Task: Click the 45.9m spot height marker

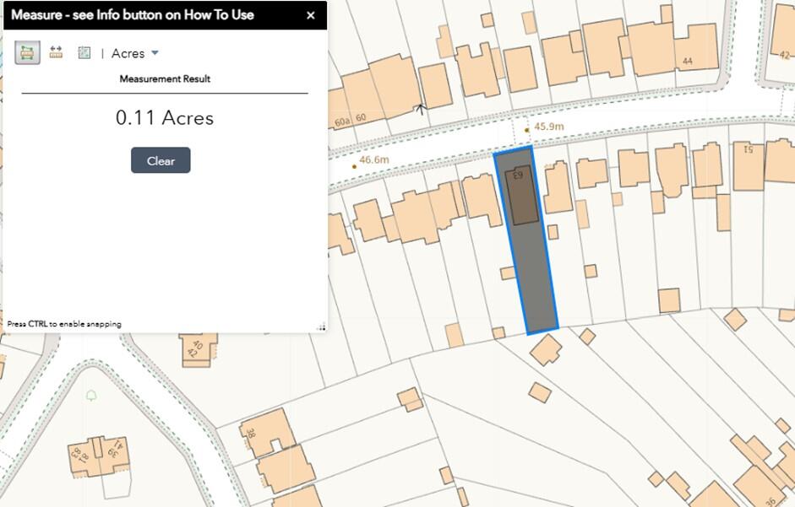Action: [527, 130]
